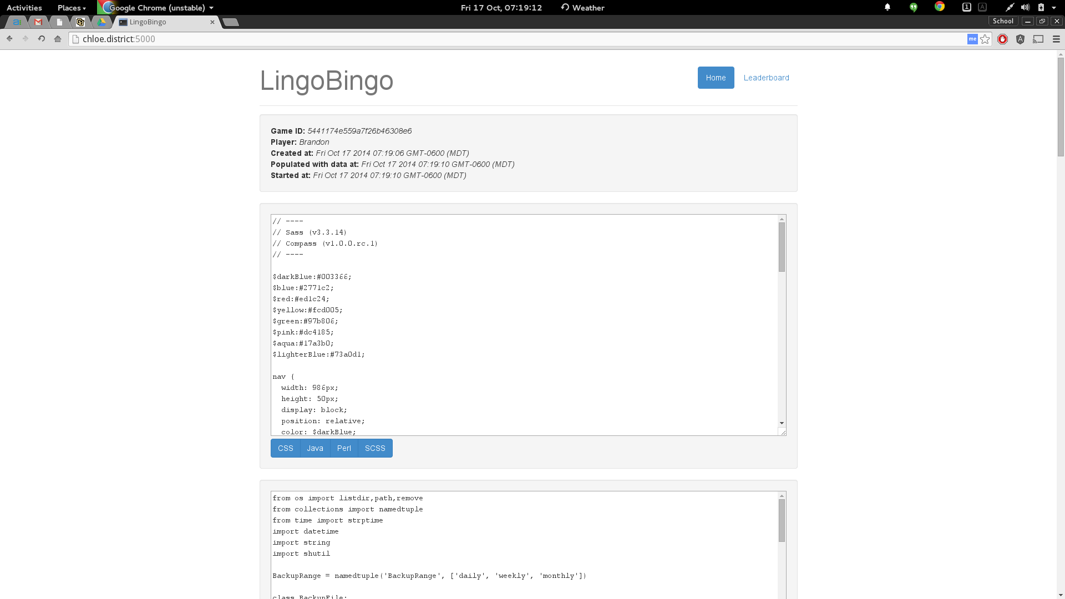Click the browser home icon
Viewport: 1065px width, 599px height.
(58, 39)
